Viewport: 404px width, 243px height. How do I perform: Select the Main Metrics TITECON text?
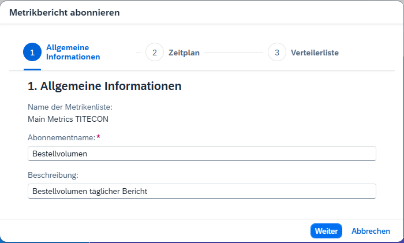coord(68,119)
